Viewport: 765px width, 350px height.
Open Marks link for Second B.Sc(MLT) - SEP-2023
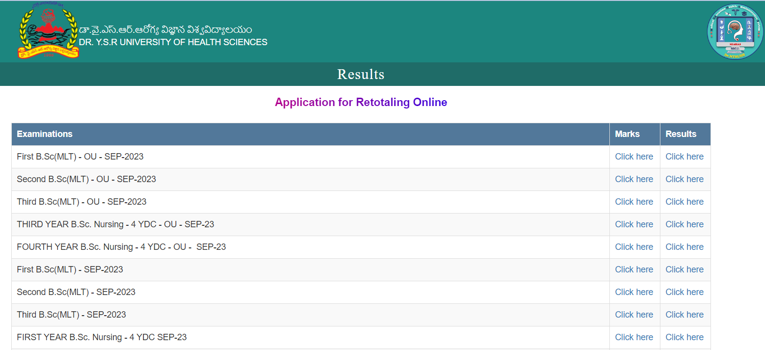coord(634,292)
